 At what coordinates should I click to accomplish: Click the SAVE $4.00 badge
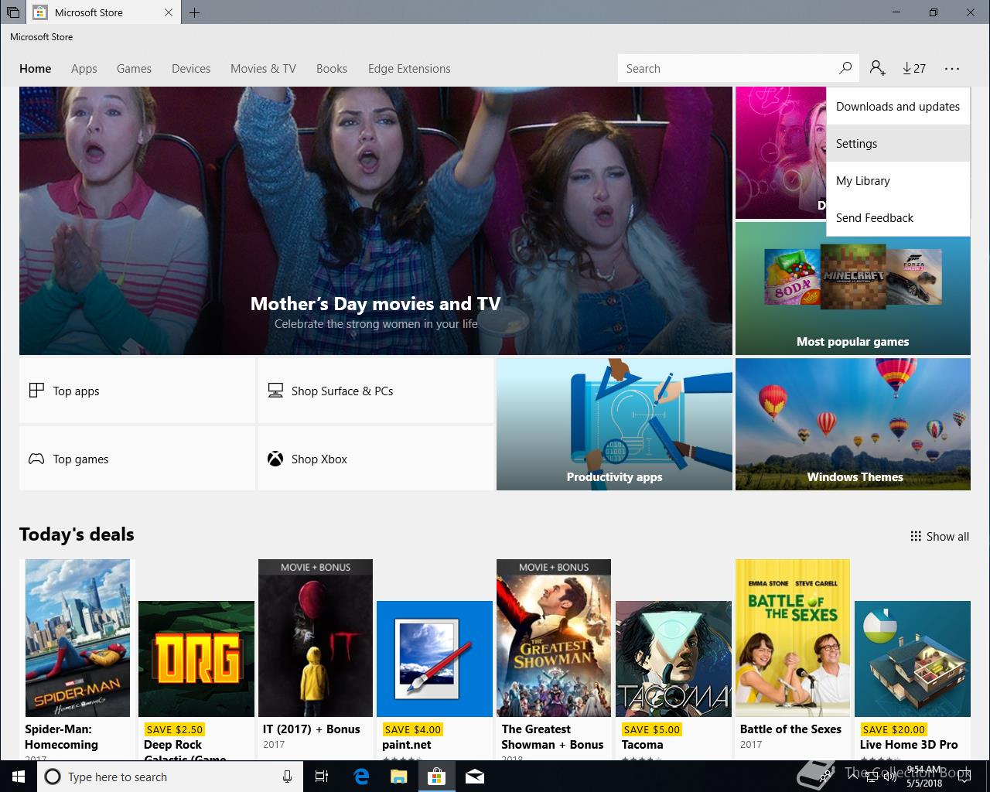coord(413,729)
